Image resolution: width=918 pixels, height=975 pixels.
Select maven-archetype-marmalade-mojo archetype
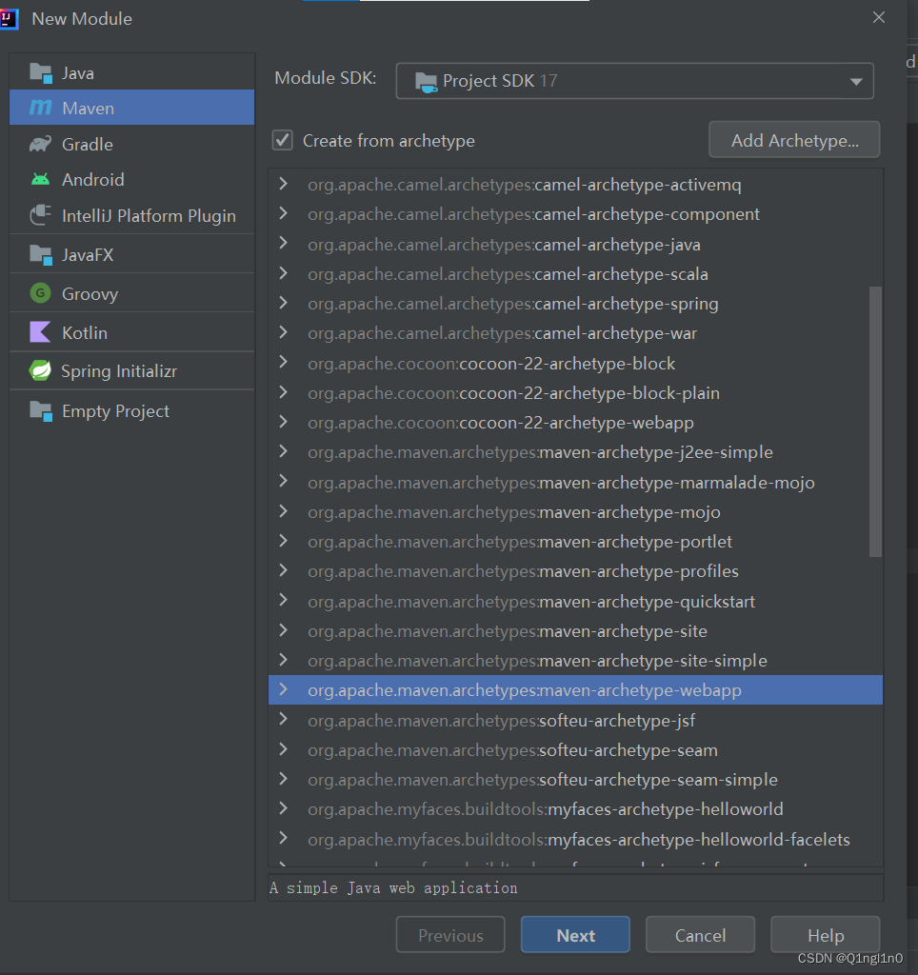pyautogui.click(x=575, y=482)
